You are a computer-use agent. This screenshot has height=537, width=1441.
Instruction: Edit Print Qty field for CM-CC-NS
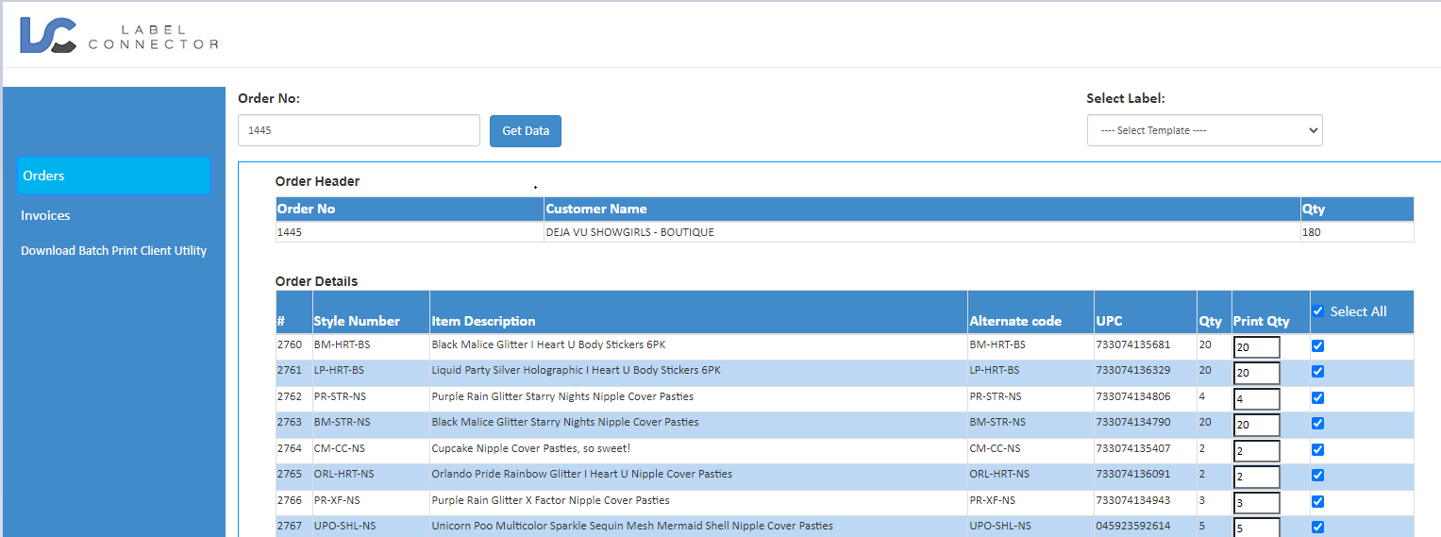[x=1257, y=451]
